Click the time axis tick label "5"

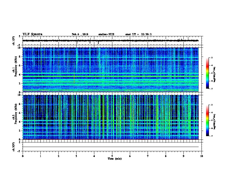tap(112, 156)
